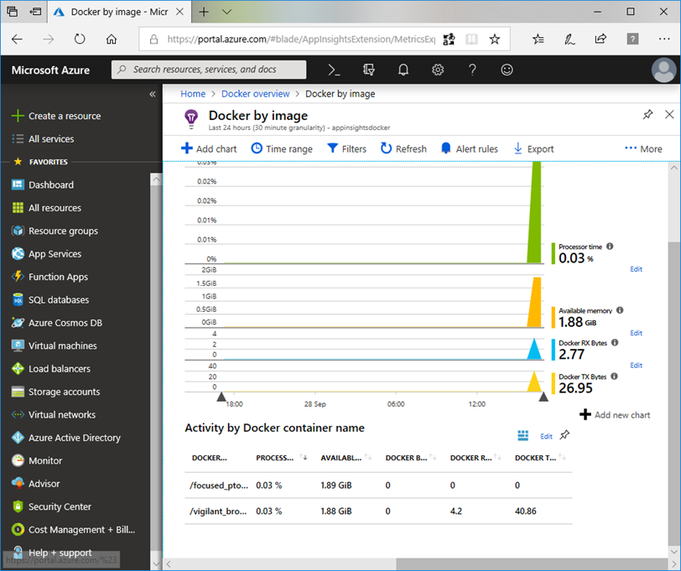
Task: Open All resources in sidebar
Action: tap(46, 208)
